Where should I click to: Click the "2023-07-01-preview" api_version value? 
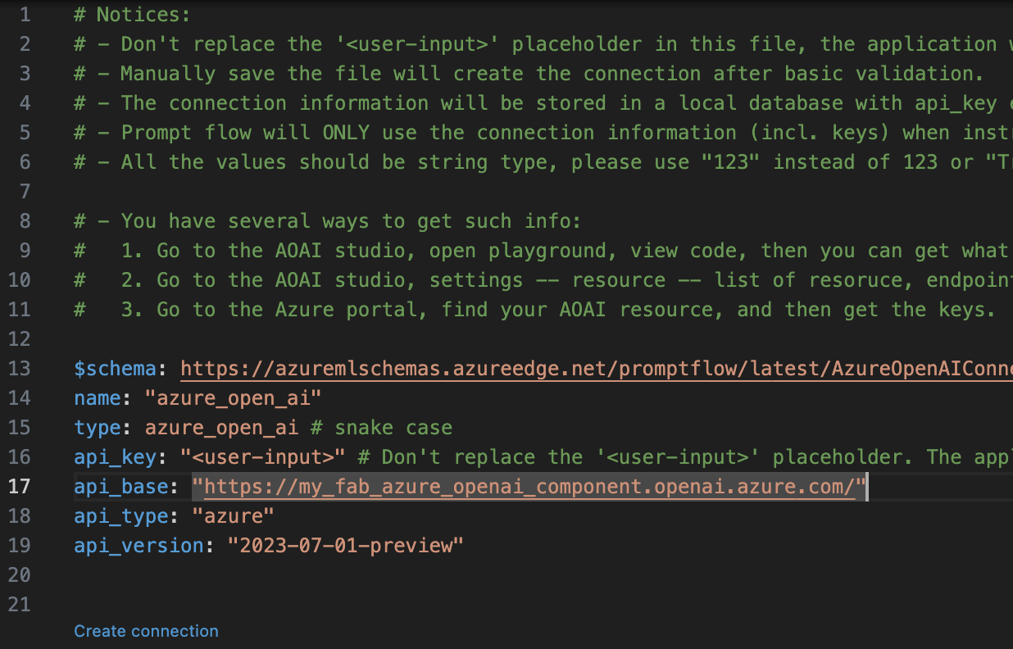pos(346,546)
